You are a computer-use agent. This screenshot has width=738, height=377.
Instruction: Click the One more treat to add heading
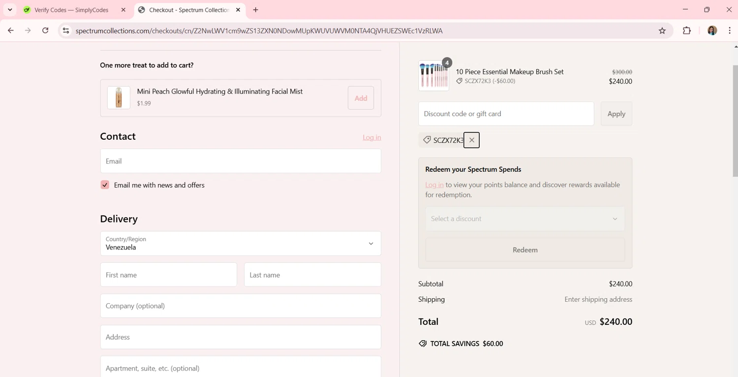tap(147, 65)
